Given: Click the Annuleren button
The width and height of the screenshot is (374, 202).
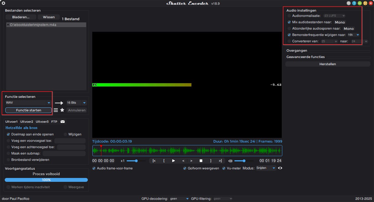Looking at the screenshot, I should point(77,110).
